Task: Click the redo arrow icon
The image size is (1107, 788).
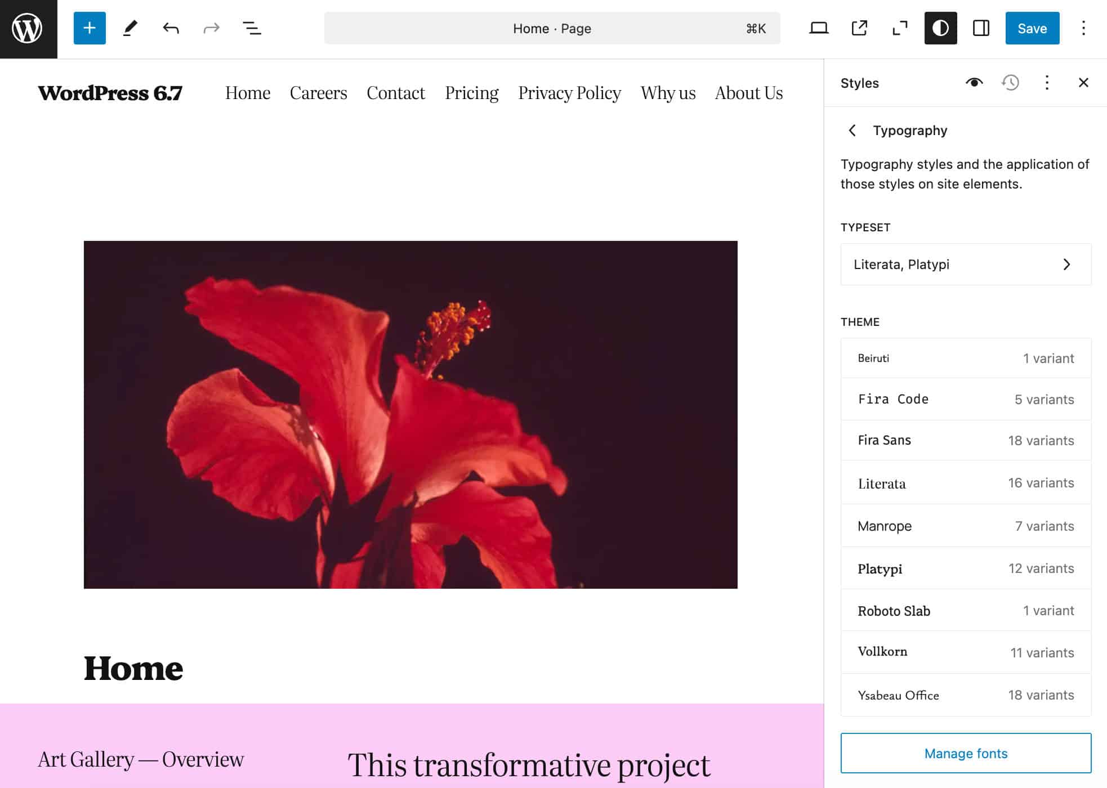Action: tap(210, 27)
